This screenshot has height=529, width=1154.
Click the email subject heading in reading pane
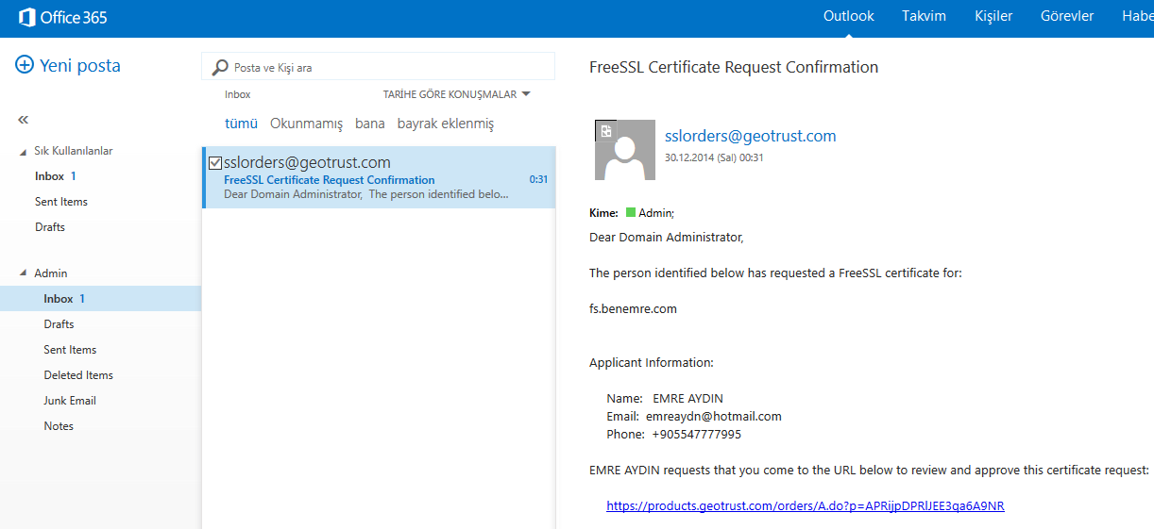point(734,67)
